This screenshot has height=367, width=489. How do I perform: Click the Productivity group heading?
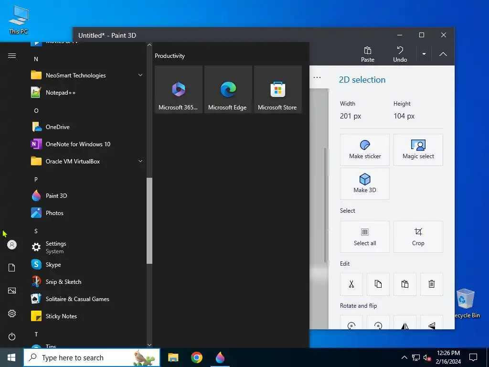click(170, 56)
